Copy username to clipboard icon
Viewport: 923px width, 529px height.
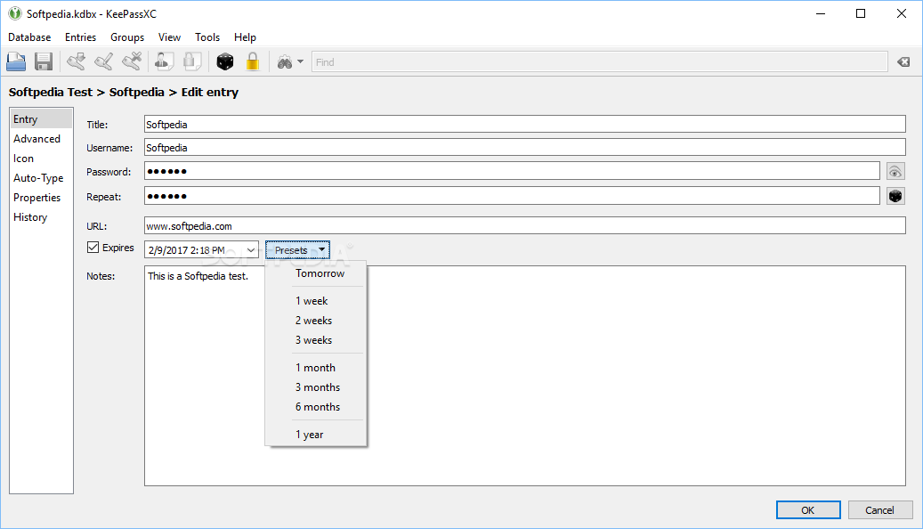click(x=165, y=61)
